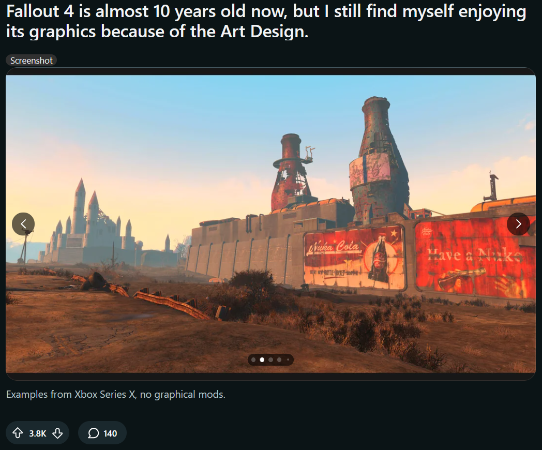
Task: Open the post title about Fallout 4
Action: coord(266,21)
